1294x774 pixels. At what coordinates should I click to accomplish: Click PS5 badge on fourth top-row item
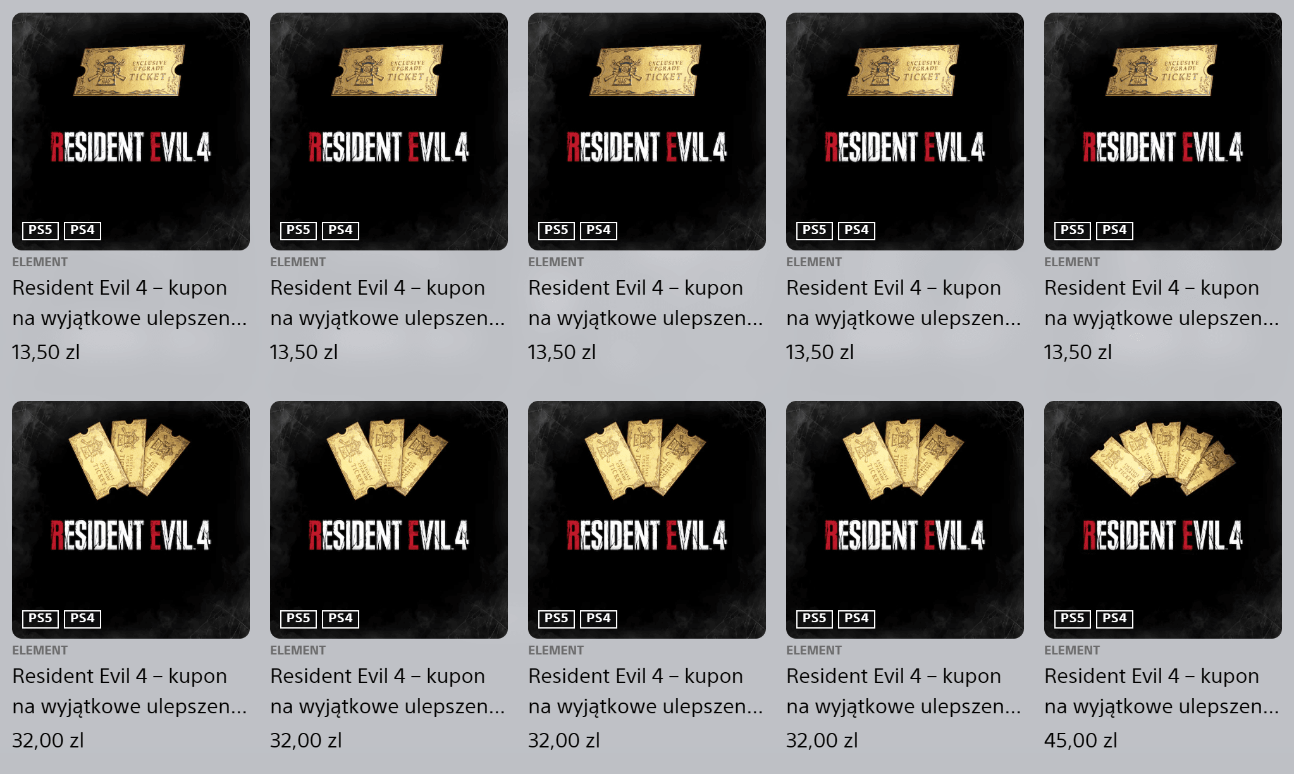[x=814, y=230]
